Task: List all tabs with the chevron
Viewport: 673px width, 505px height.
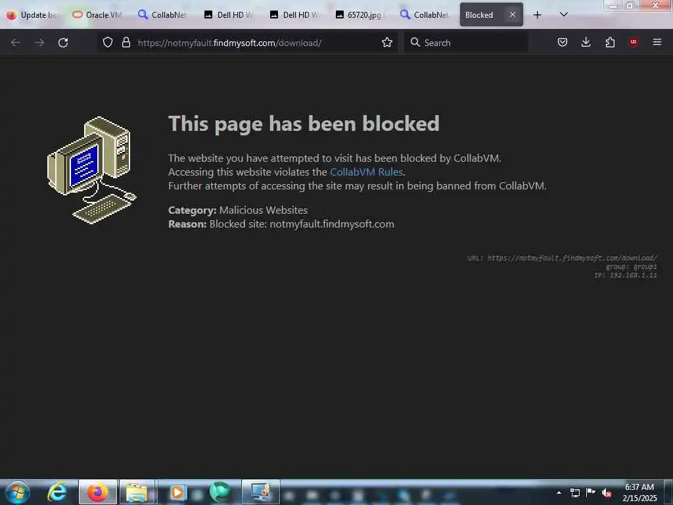Action: tap(563, 14)
